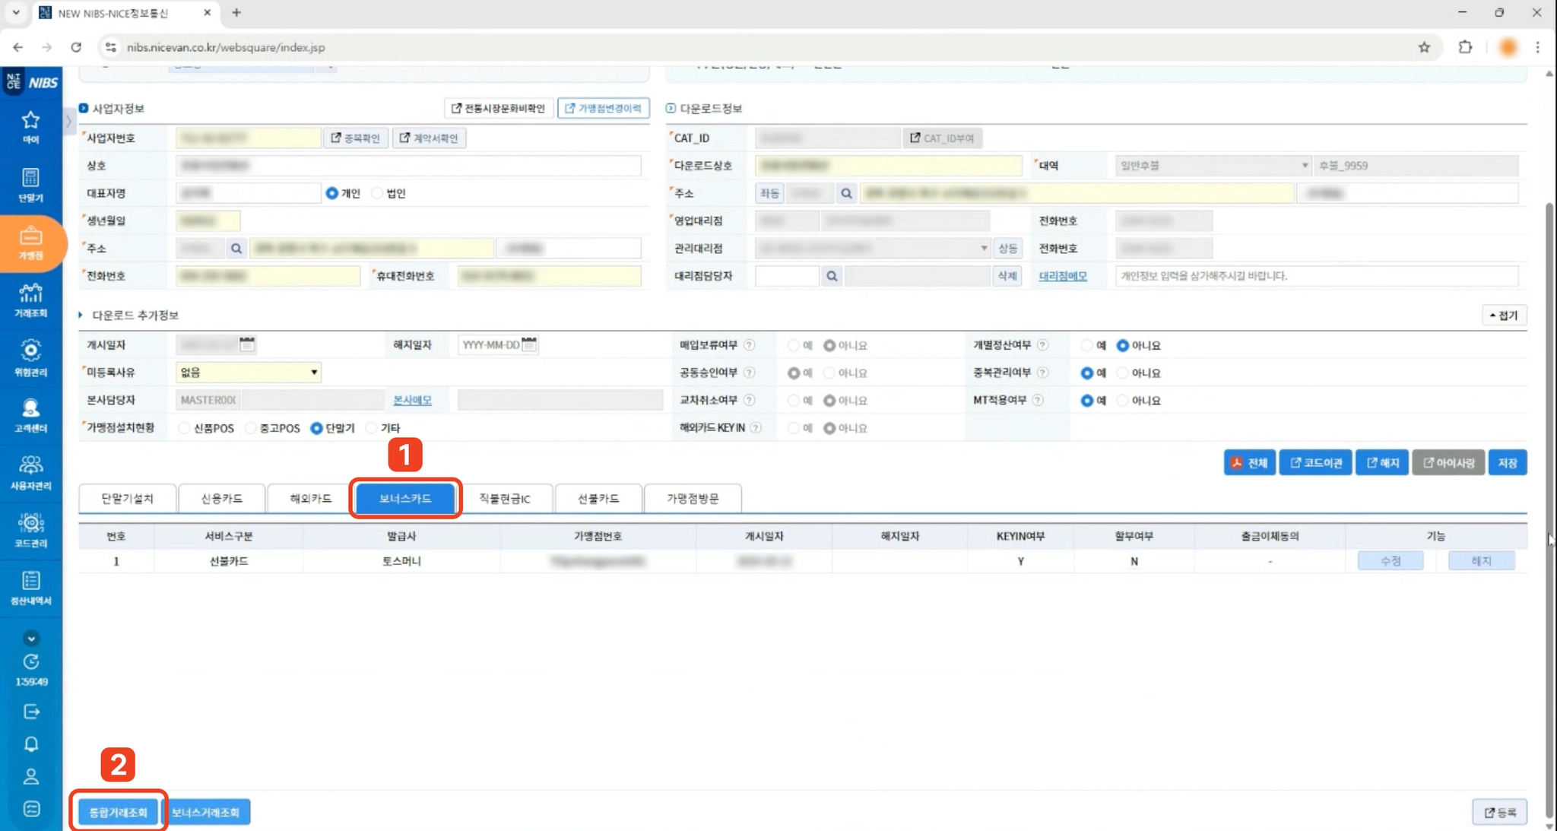The image size is (1557, 831).
Task: Open the 위험관리 sidebar icon
Action: tap(30, 357)
